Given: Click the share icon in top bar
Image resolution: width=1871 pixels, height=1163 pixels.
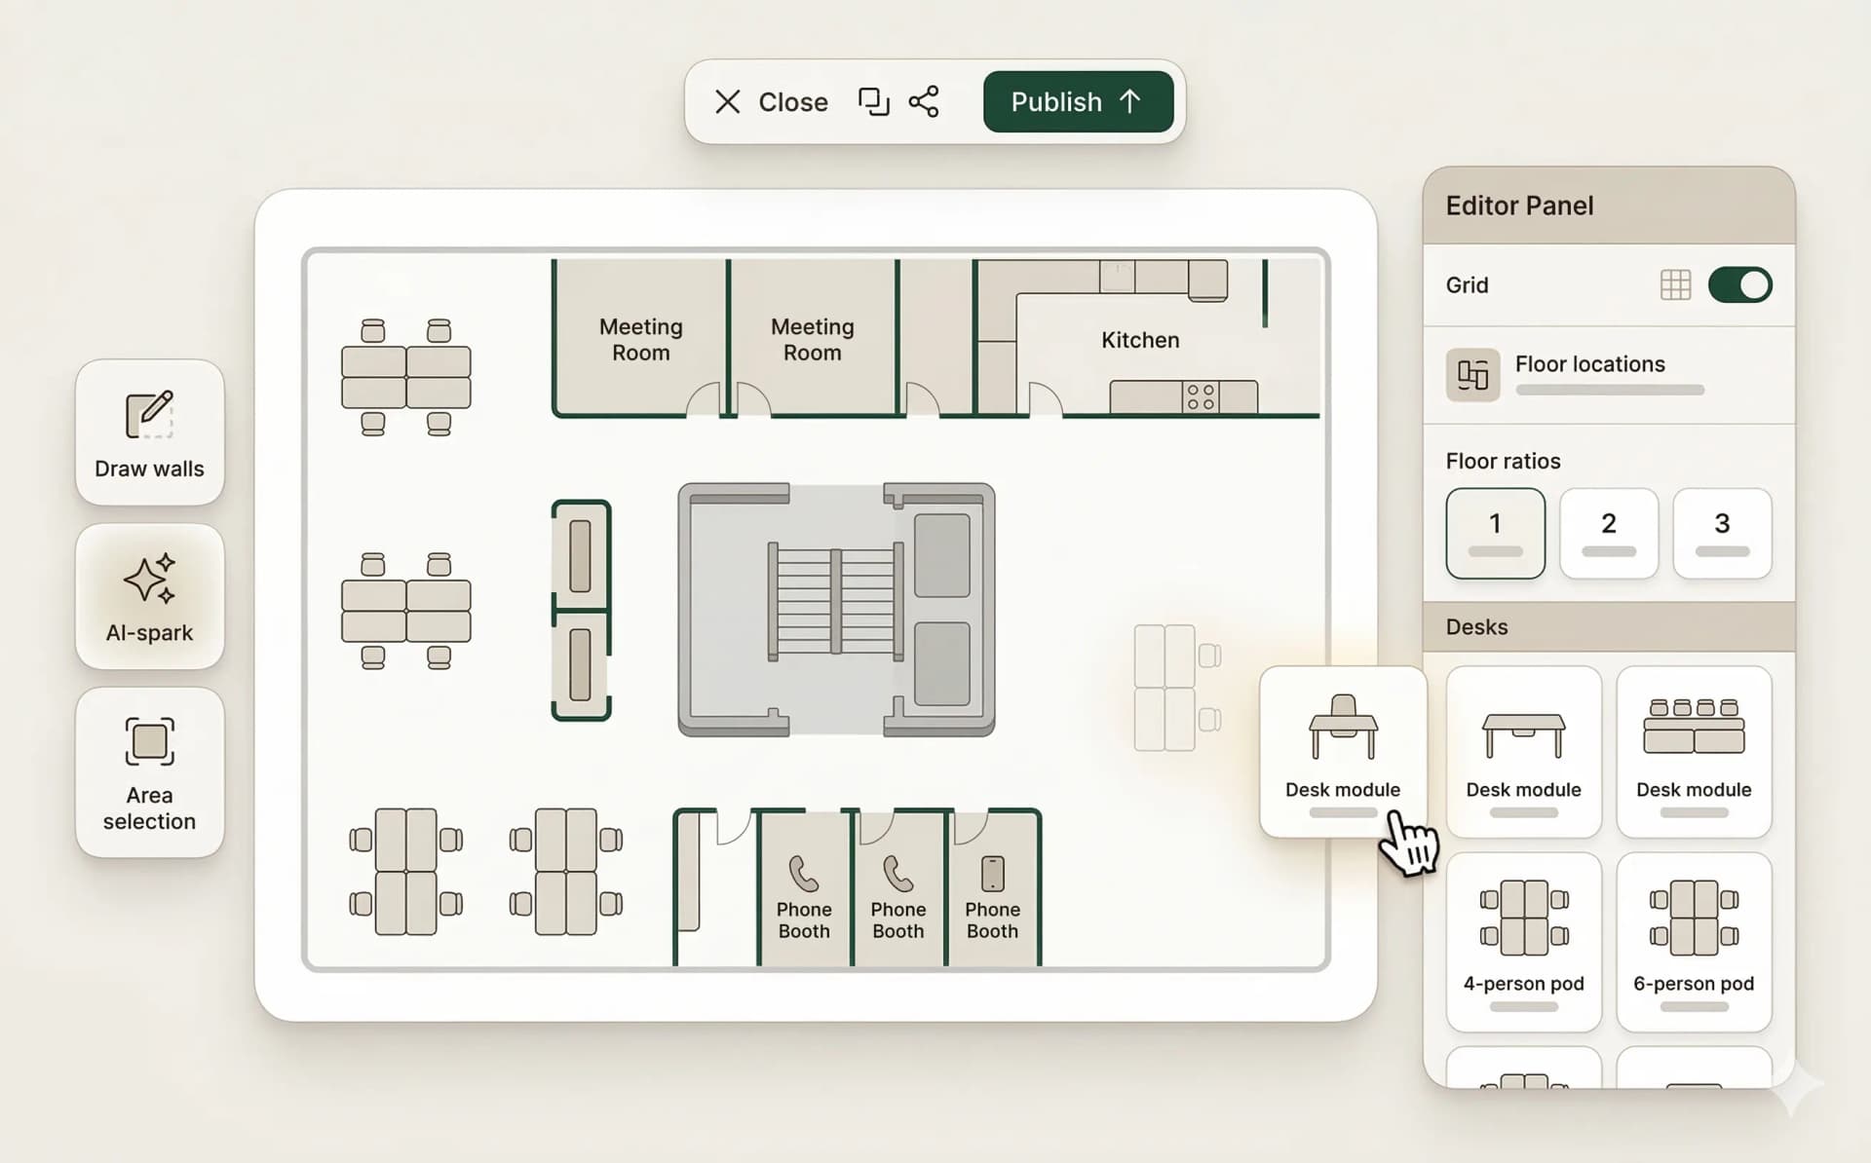Looking at the screenshot, I should tap(923, 101).
